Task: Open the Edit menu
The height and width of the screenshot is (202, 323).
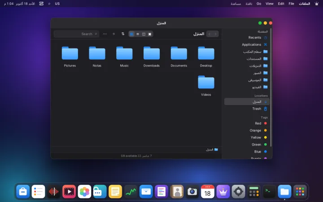Action: click(281, 4)
